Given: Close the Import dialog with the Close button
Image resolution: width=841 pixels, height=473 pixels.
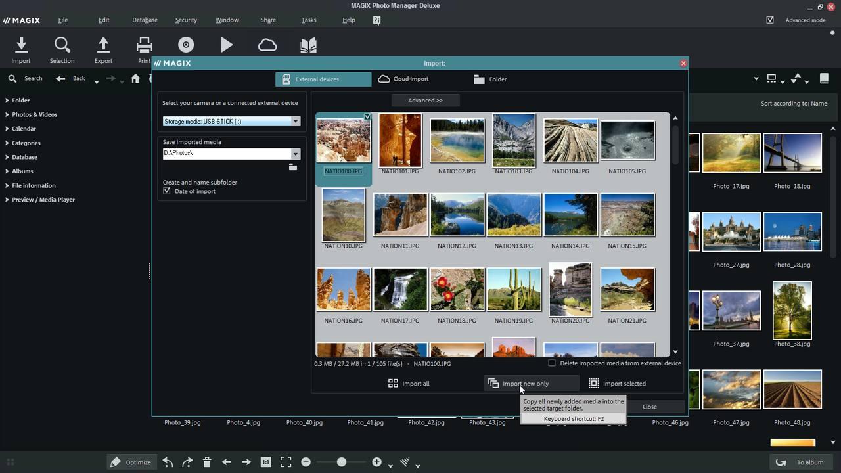Looking at the screenshot, I should coord(649,406).
